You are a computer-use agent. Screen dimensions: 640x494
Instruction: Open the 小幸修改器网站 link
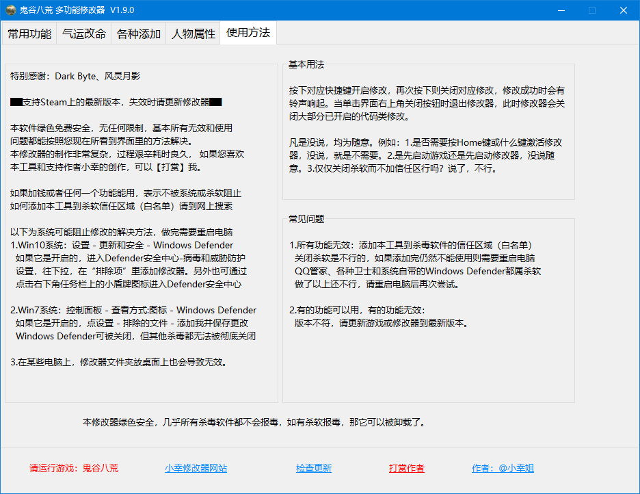(196, 469)
